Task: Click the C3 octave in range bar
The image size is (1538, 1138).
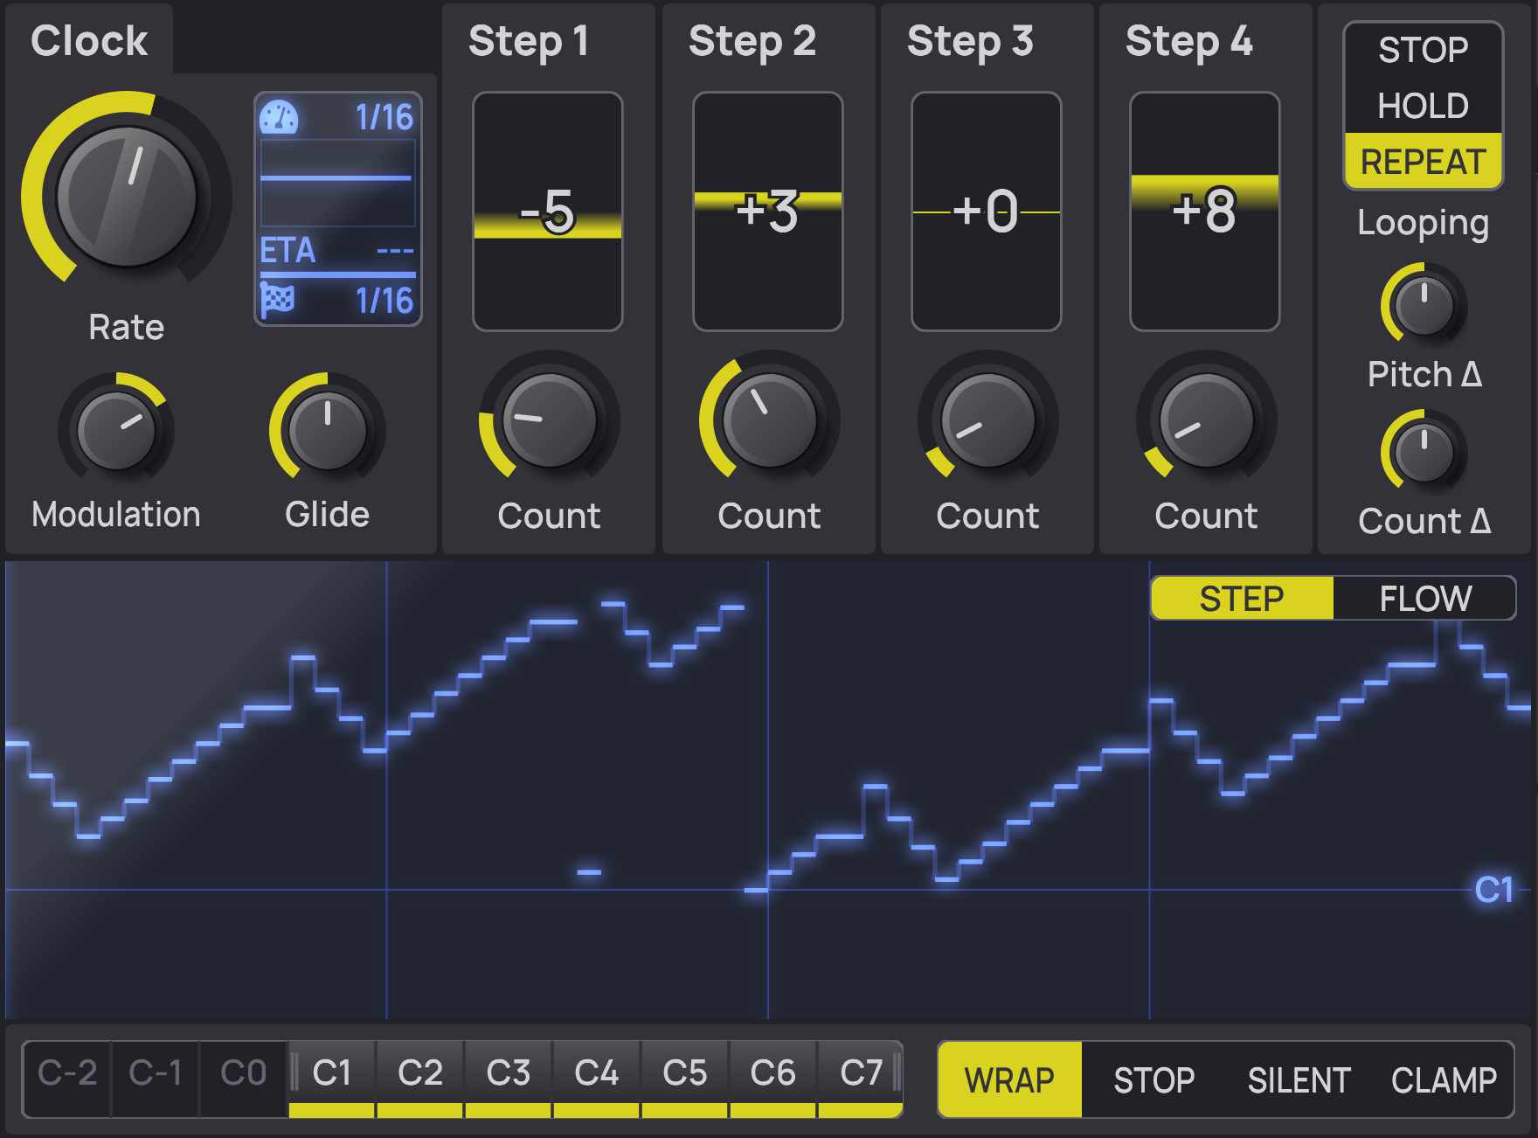Action: pyautogui.click(x=509, y=1079)
